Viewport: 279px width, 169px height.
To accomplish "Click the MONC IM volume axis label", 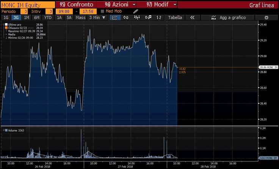I will point(268,158).
